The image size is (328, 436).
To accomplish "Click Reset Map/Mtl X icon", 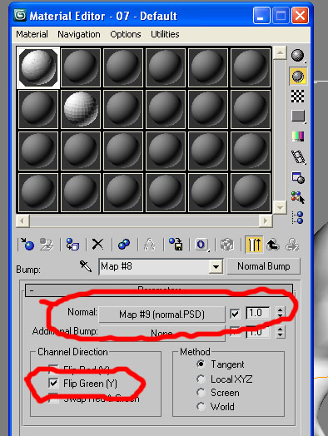I will pyautogui.click(x=97, y=245).
